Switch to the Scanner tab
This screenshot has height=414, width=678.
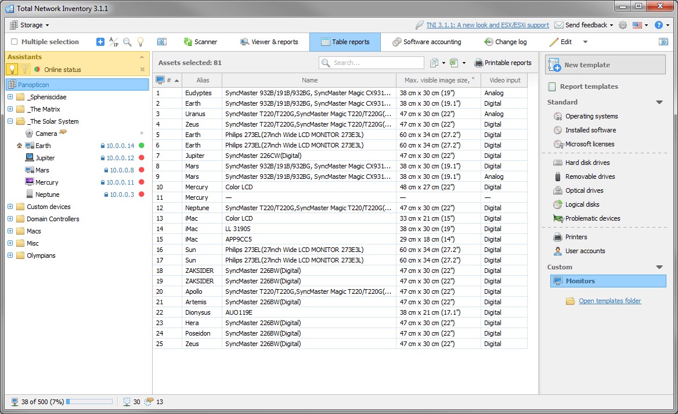pos(200,42)
